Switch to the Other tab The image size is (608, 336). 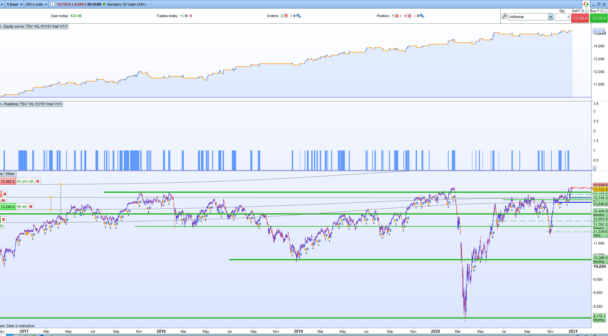10,174
